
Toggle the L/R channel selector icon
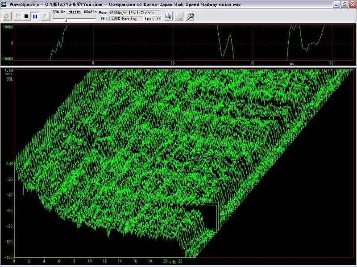pos(168,16)
